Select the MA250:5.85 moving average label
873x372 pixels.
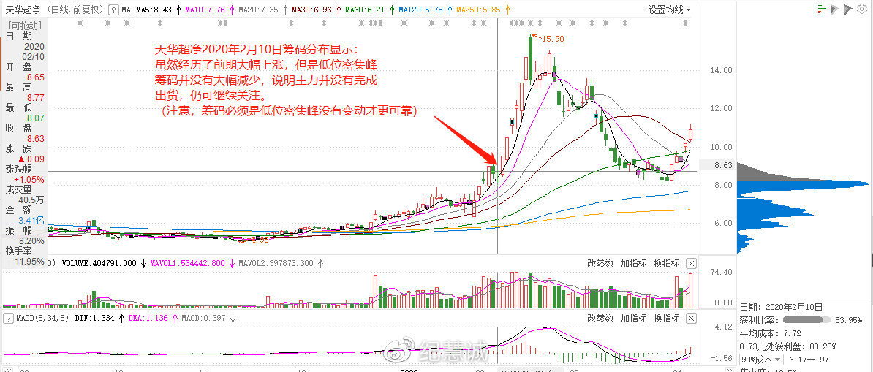477,10
